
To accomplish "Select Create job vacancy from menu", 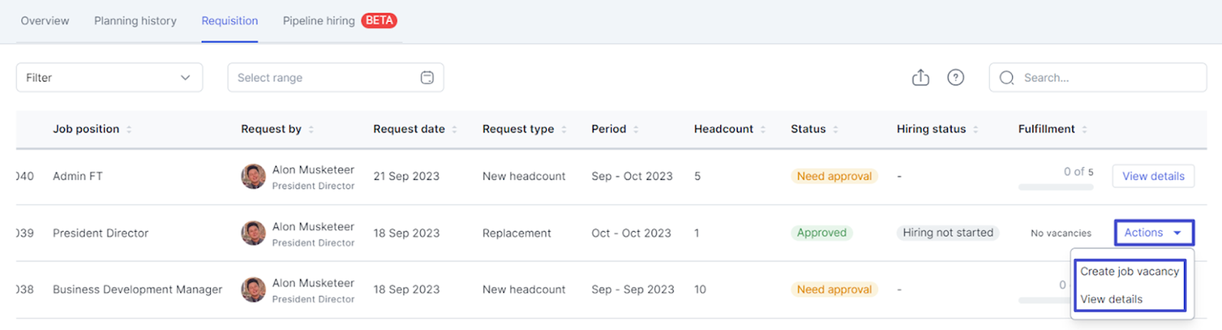I will pyautogui.click(x=1129, y=271).
